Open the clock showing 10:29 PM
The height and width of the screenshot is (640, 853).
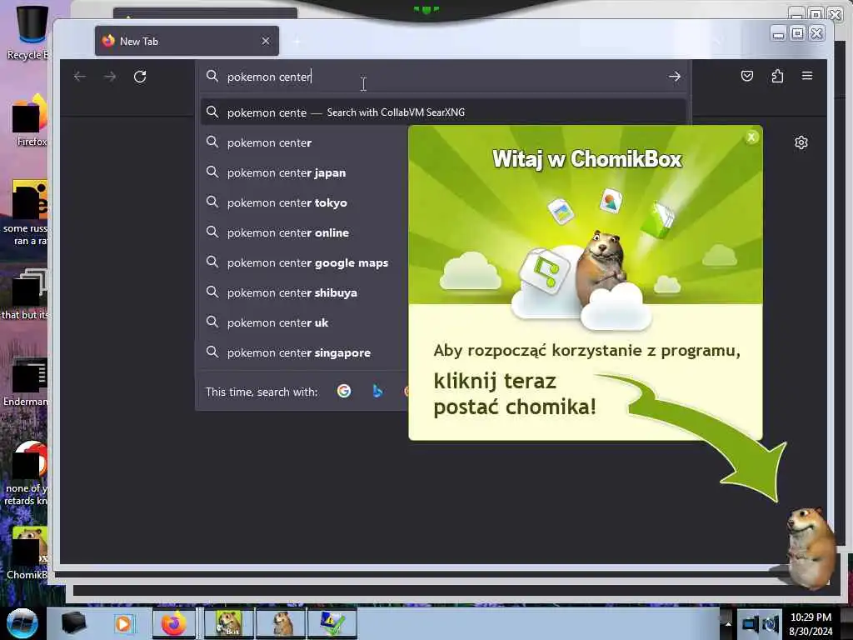click(x=811, y=623)
